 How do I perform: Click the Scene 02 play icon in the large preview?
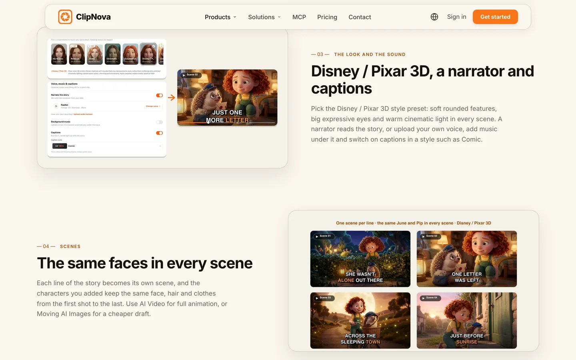pos(184,75)
